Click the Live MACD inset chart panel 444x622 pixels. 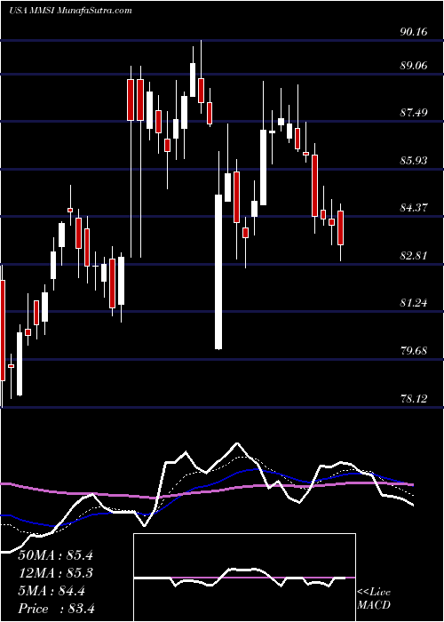point(244,578)
